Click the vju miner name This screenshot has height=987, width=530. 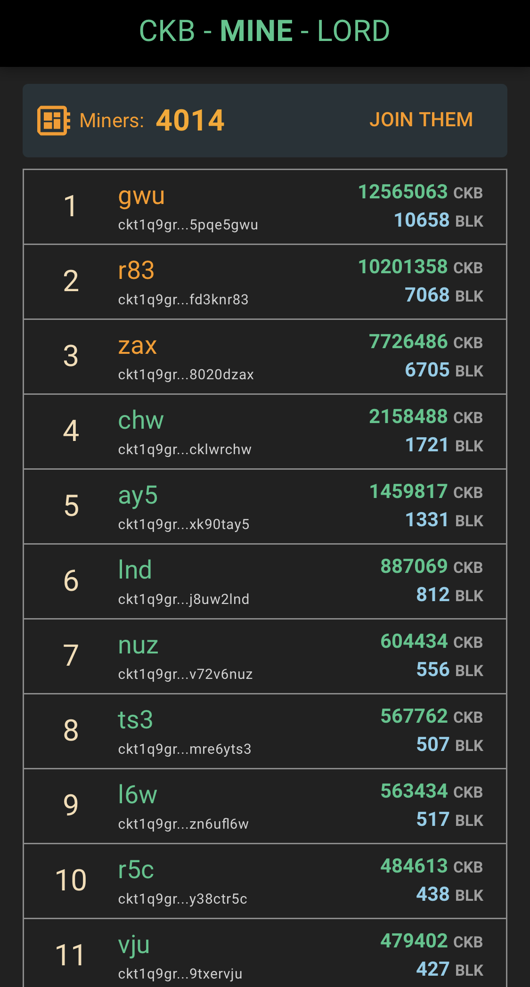point(134,945)
